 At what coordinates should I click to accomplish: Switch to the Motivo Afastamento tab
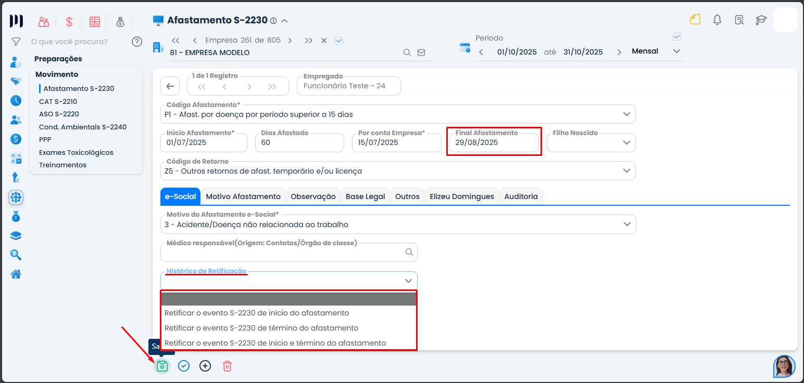[x=243, y=196]
